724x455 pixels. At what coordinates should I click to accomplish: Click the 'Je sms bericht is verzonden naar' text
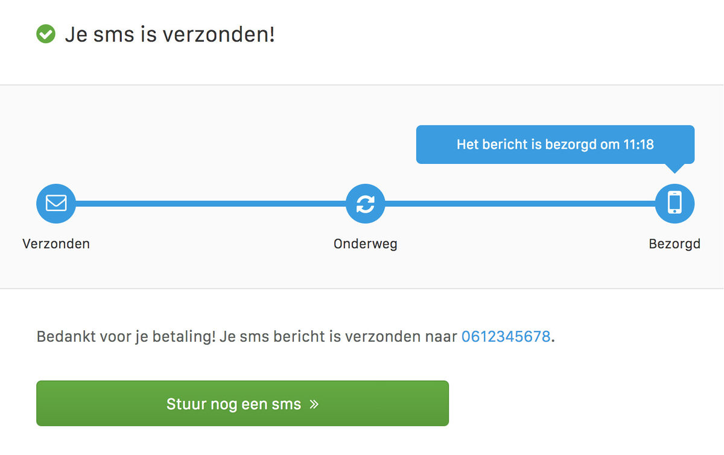[x=338, y=336]
